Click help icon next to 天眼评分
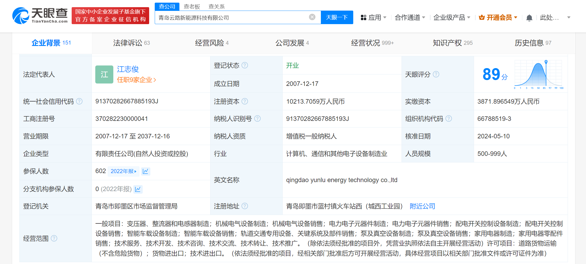586x264 pixels. point(436,74)
